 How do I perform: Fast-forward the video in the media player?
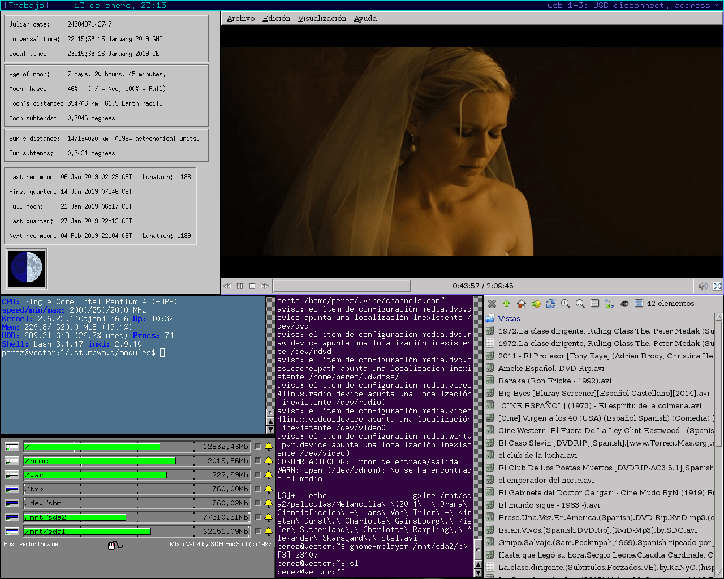point(264,286)
